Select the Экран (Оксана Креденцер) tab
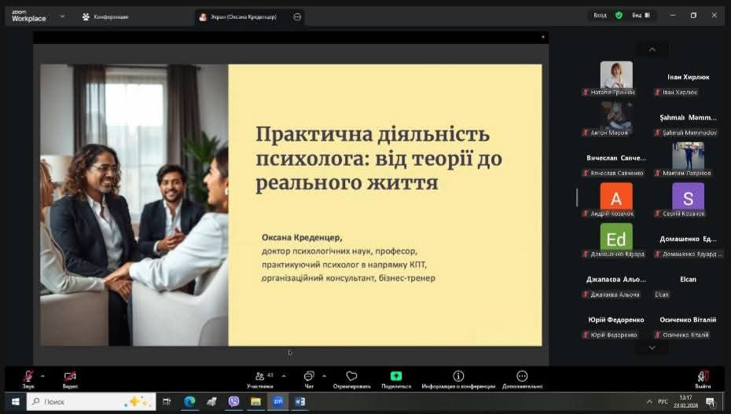731x414 pixels. (x=242, y=16)
